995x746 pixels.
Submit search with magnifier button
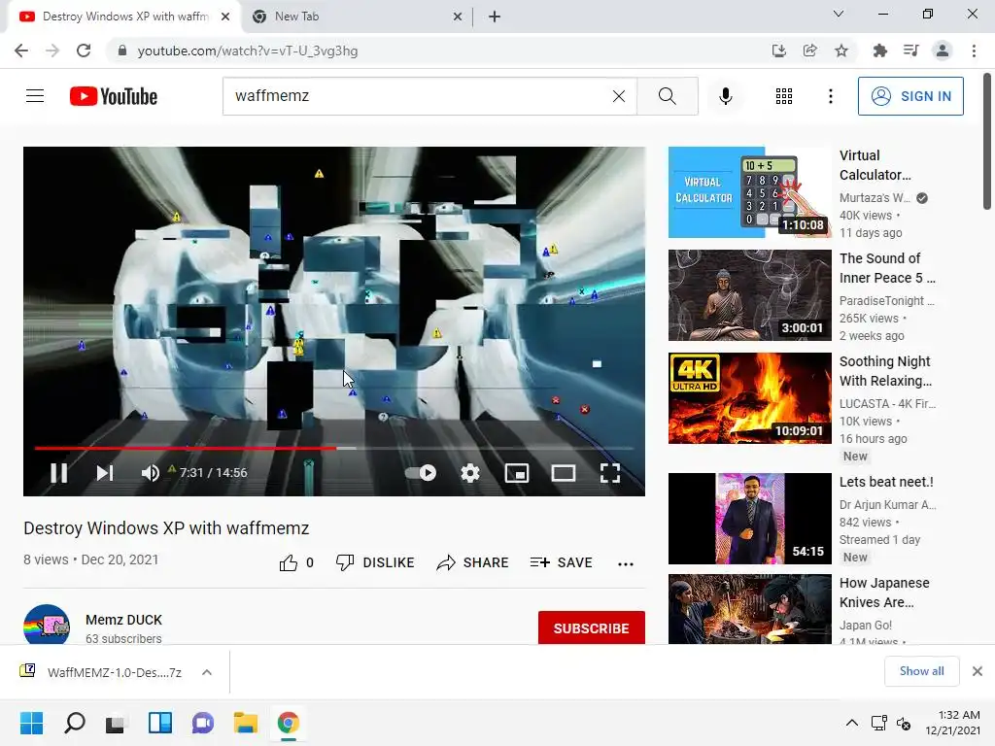pos(667,96)
